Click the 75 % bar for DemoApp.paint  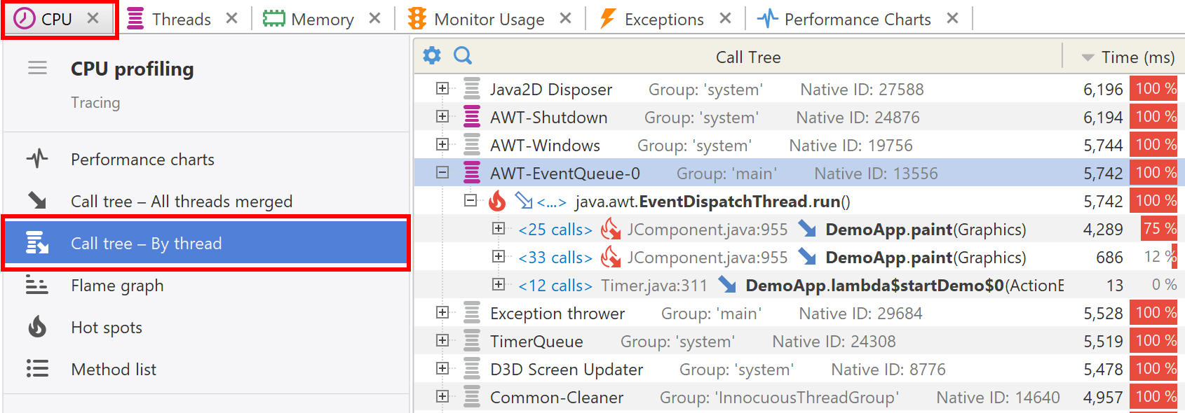pyautogui.click(x=1159, y=228)
